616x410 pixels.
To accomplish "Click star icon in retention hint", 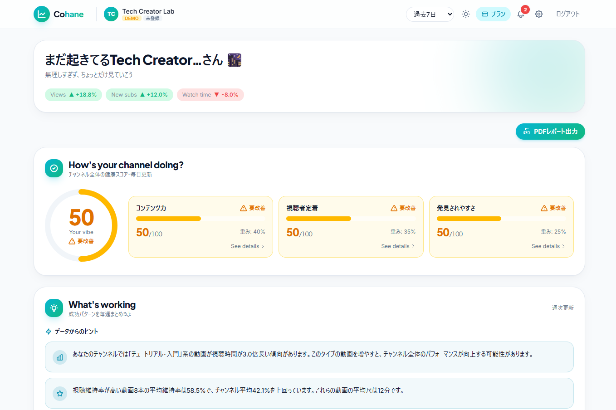I will click(x=60, y=394).
